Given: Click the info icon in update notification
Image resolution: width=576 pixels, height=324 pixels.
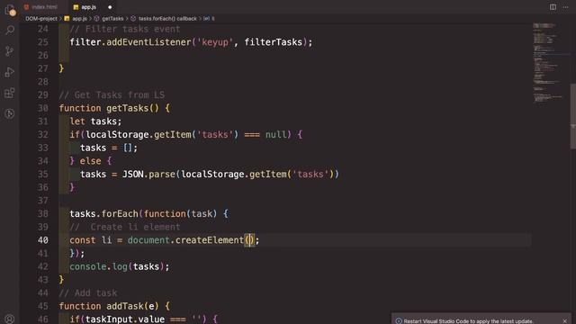Looking at the screenshot, I should coord(399,321).
